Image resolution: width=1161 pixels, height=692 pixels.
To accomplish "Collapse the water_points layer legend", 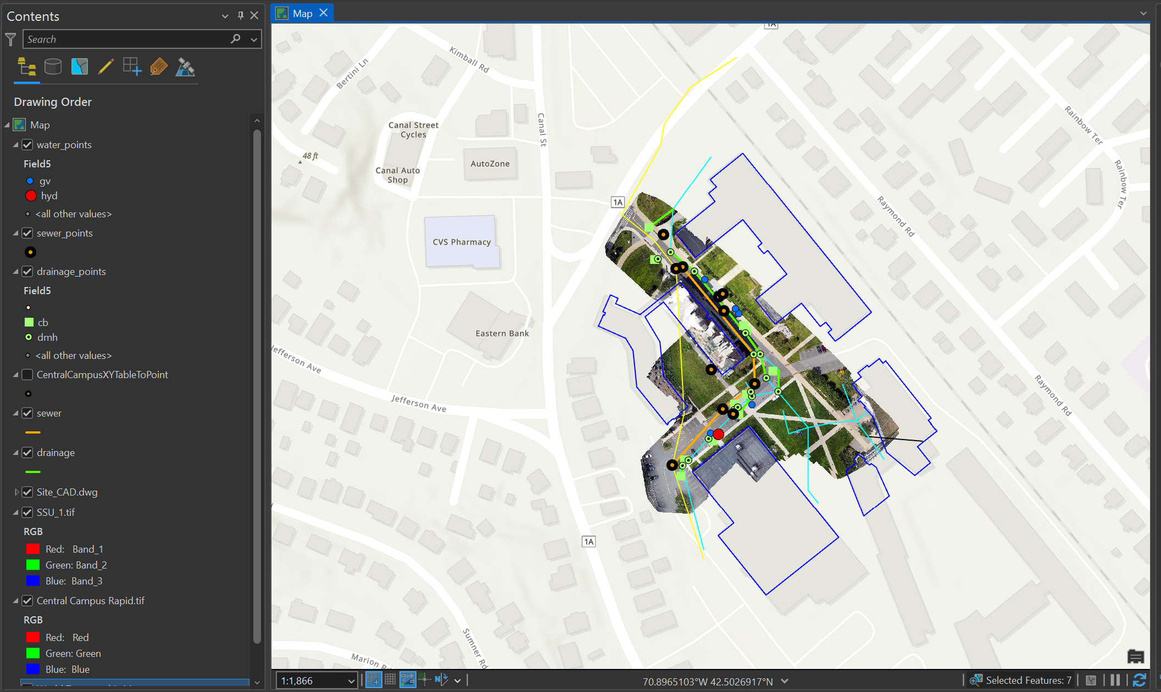I will click(16, 145).
